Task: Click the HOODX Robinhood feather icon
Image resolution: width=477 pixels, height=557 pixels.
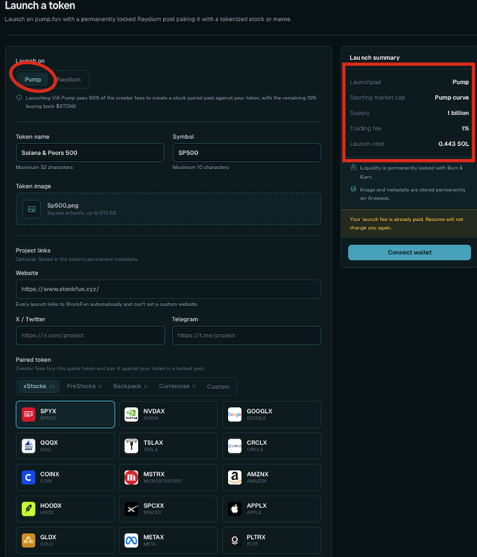Action: tap(28, 509)
